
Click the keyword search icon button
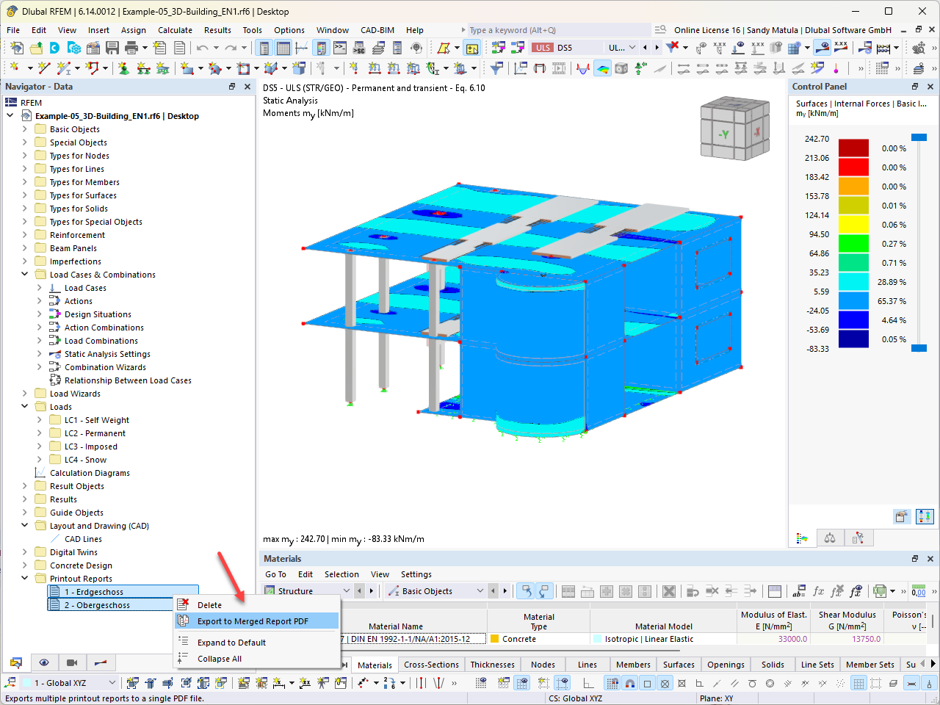click(x=660, y=30)
